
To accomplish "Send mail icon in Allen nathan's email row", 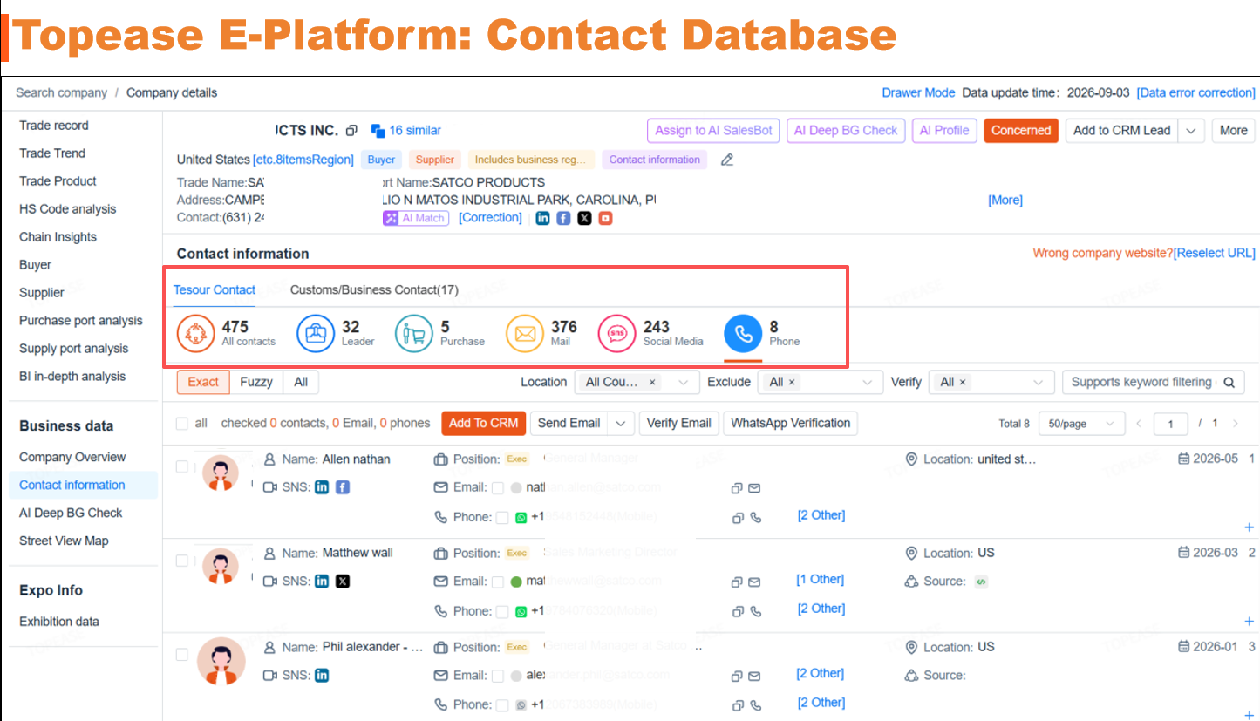I will tap(754, 488).
